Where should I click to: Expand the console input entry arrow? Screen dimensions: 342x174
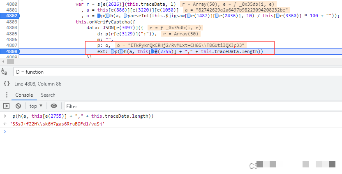(x=4, y=116)
